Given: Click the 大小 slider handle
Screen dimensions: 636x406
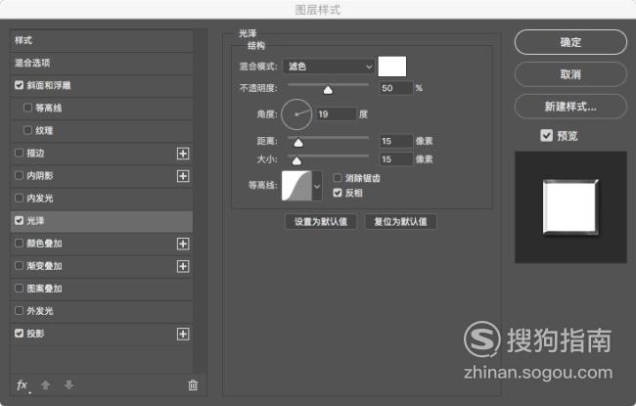Looking at the screenshot, I should (x=296, y=161).
